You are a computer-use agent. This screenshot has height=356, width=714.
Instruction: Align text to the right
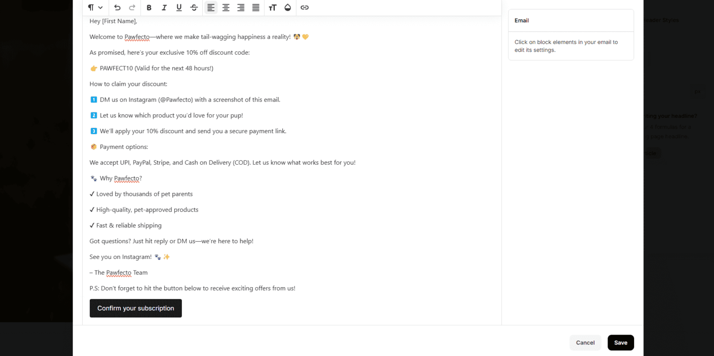pos(241,7)
